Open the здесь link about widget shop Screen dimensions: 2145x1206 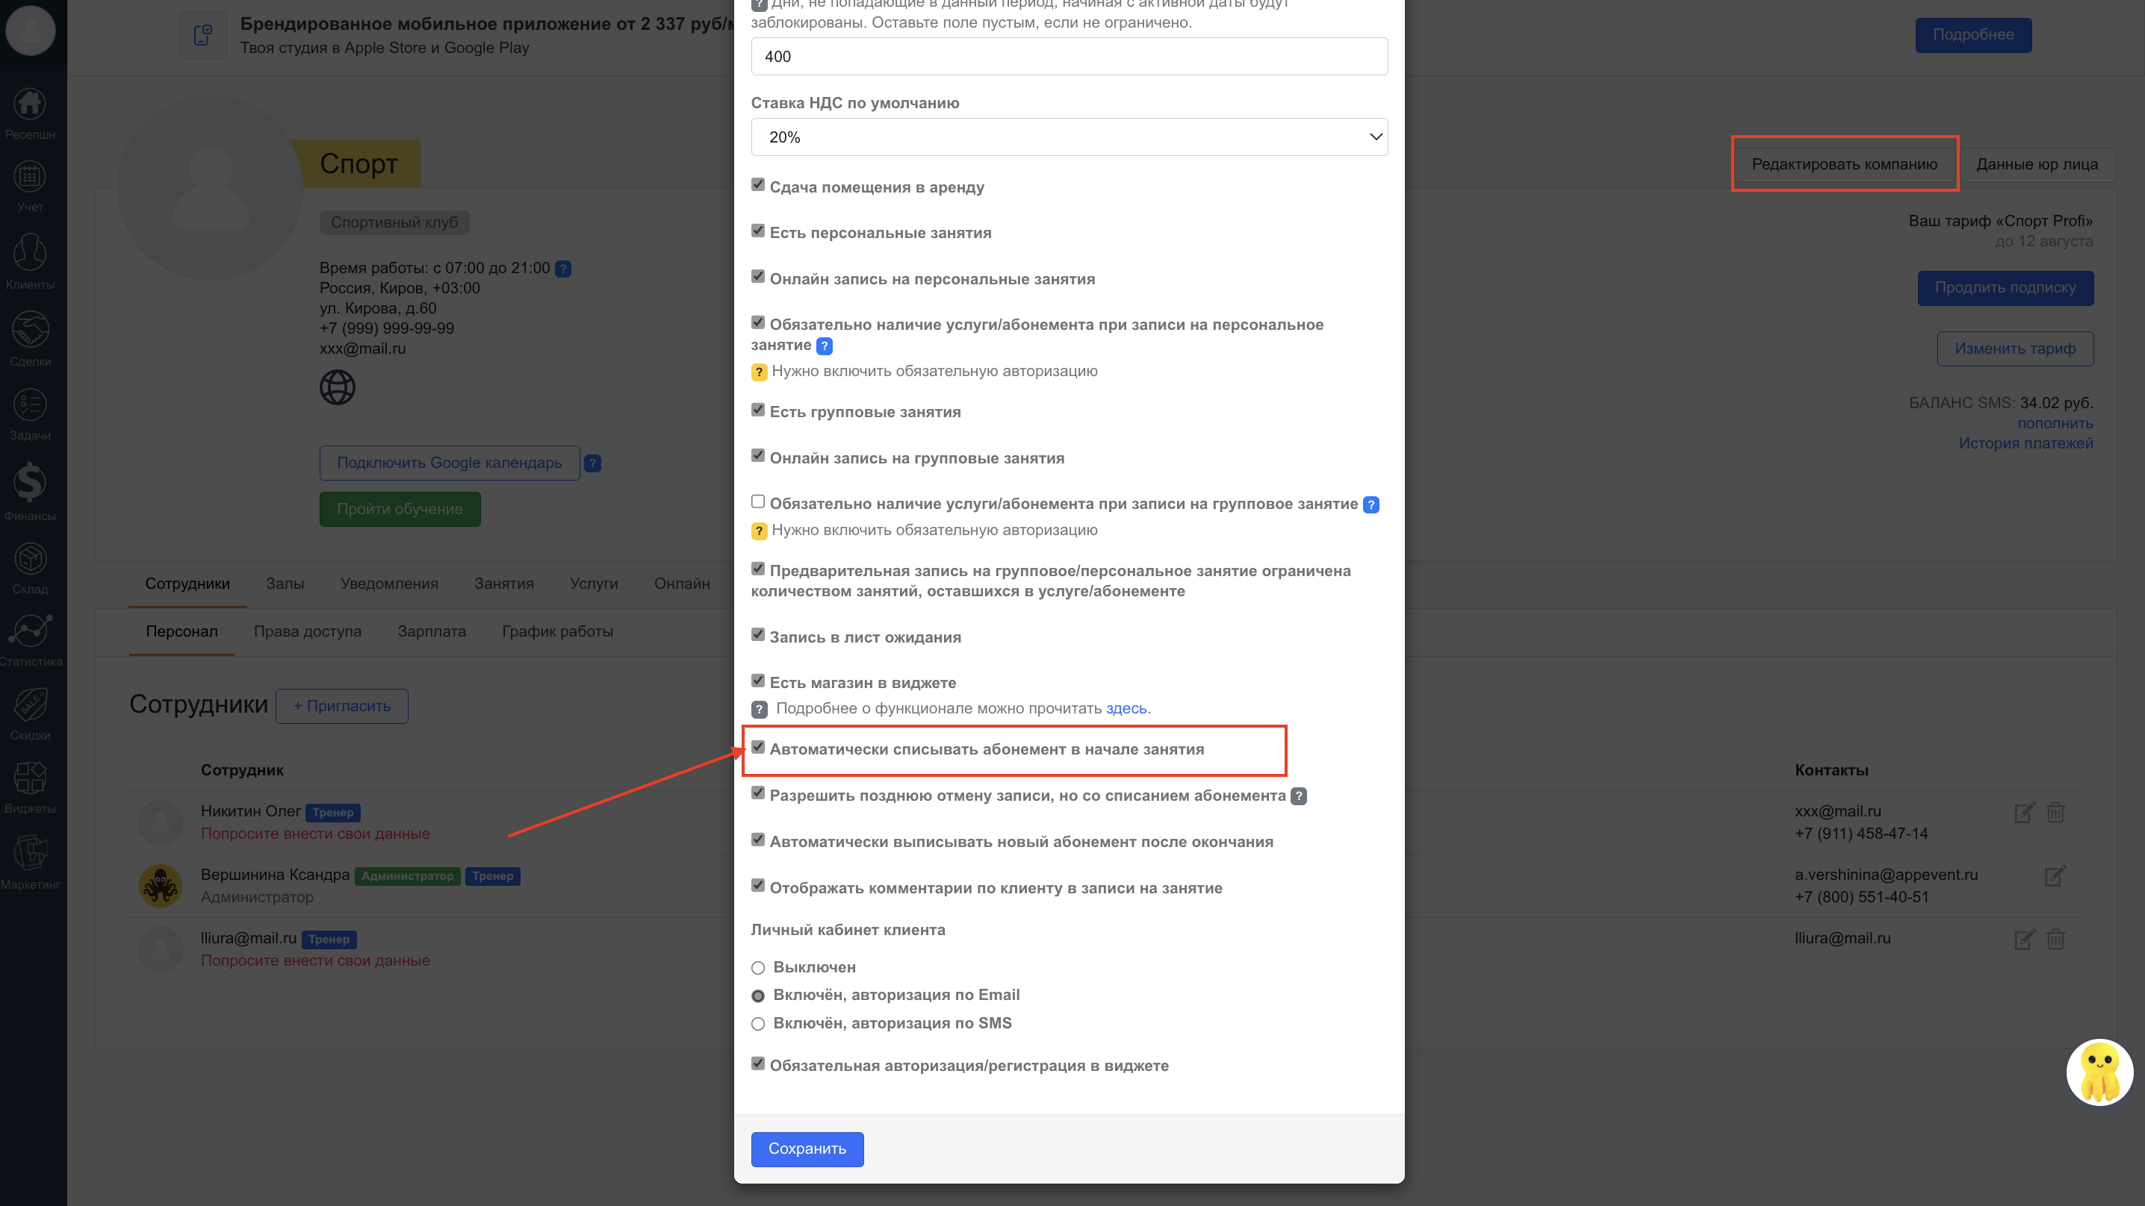1126,708
